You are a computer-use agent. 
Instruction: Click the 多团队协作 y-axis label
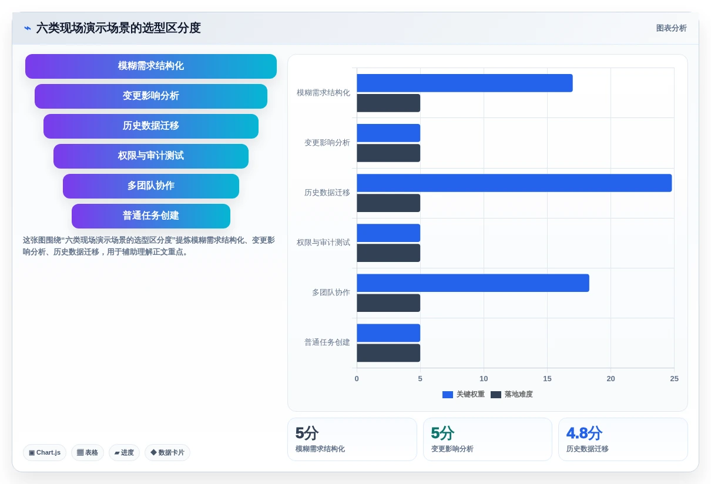[331, 293]
